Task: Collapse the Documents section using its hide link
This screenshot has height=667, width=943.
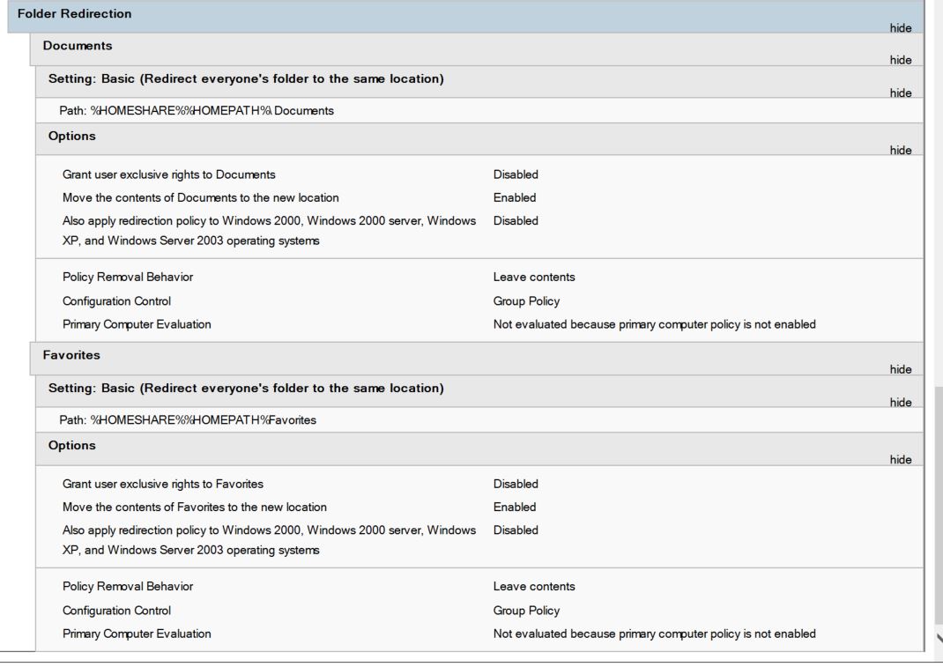Action: click(900, 60)
